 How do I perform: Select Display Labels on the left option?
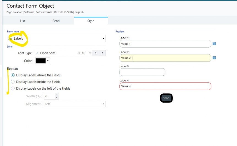[13, 88]
